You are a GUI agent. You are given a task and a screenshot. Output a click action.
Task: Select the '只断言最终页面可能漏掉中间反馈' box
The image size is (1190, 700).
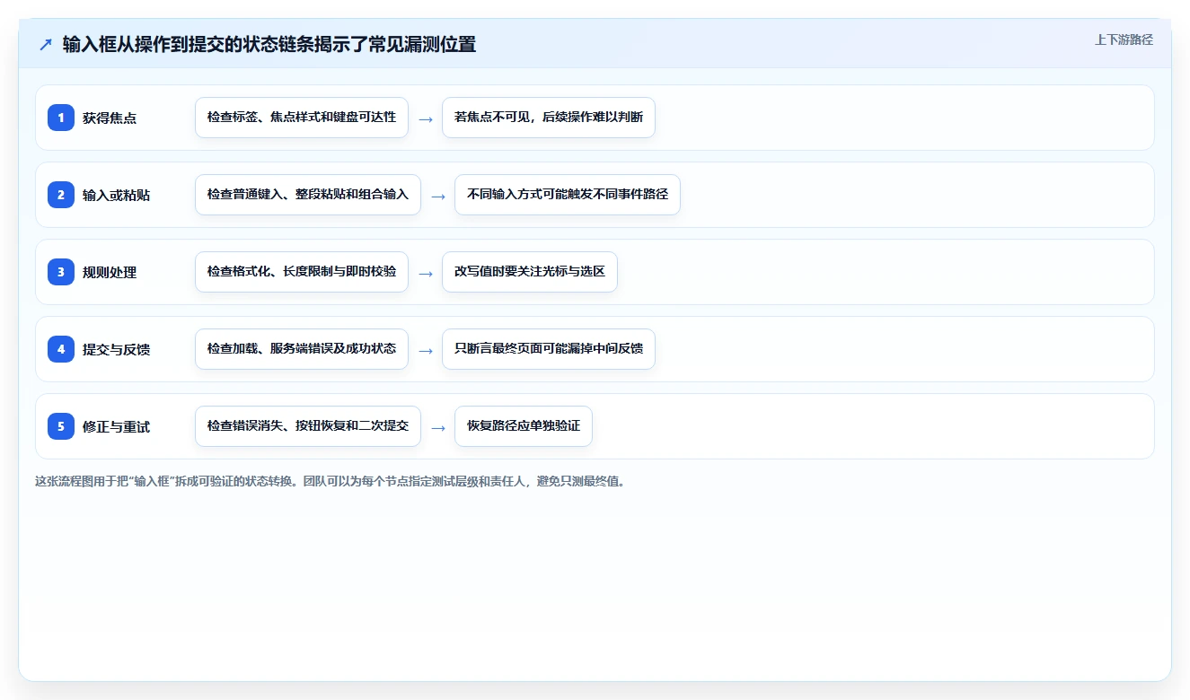pyautogui.click(x=549, y=349)
